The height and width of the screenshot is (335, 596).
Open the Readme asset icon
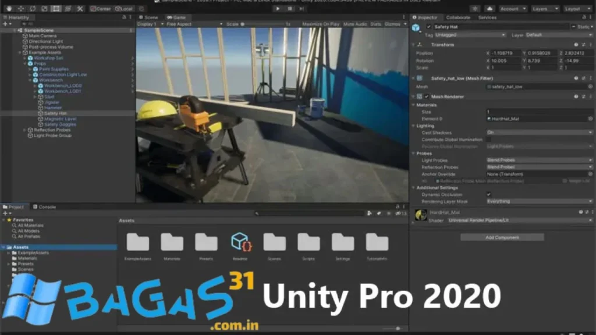240,242
